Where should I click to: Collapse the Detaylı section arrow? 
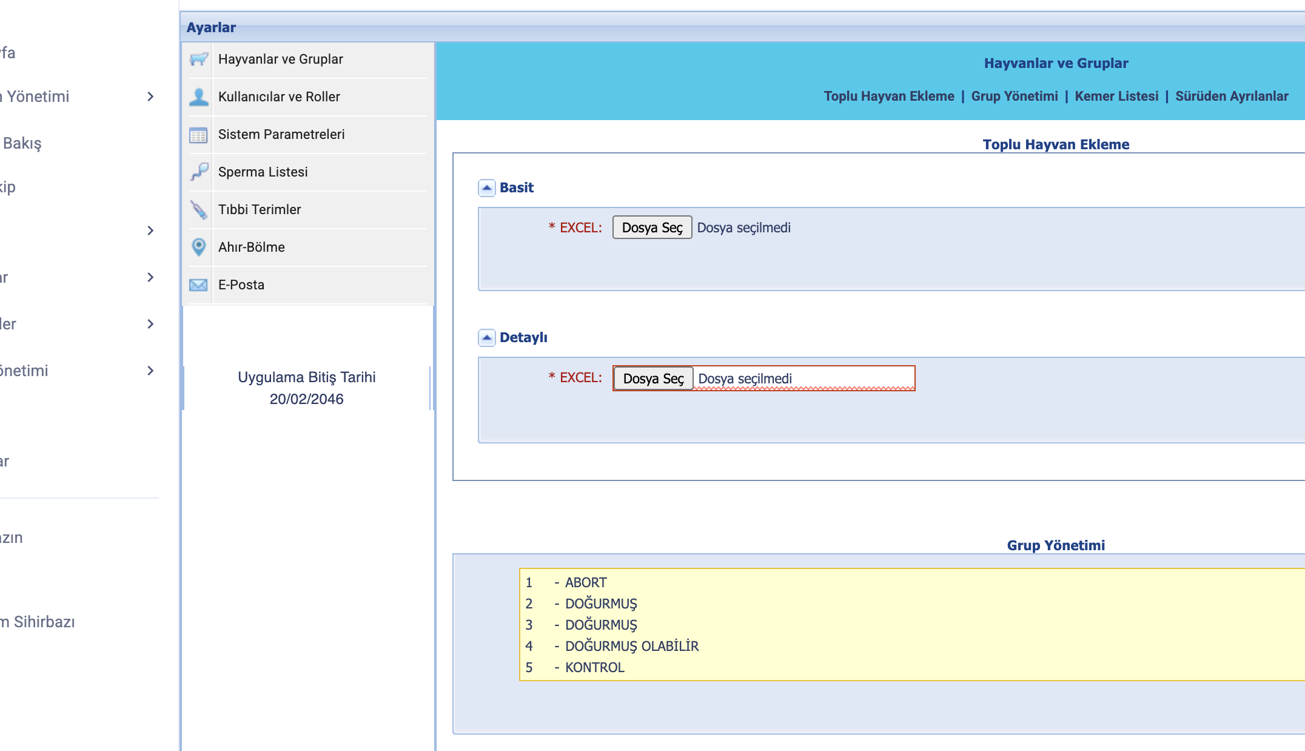tap(486, 338)
